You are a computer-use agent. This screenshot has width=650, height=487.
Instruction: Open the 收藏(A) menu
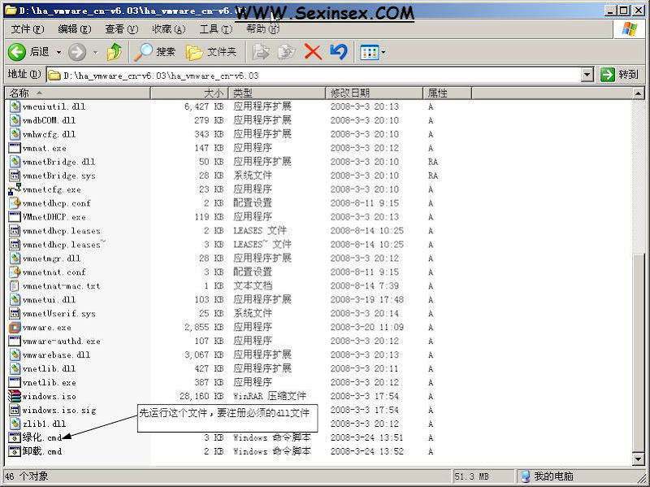[x=169, y=29]
